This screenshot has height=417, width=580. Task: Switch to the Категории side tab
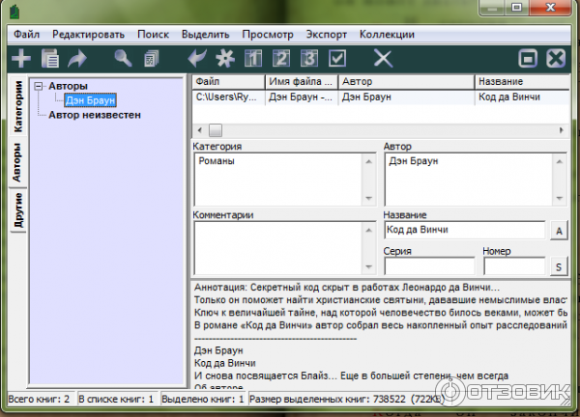[x=17, y=108]
